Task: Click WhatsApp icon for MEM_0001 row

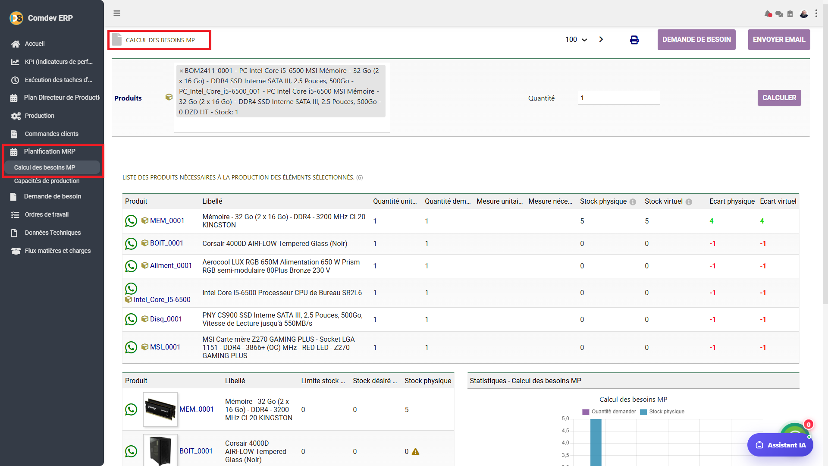Action: point(131,221)
